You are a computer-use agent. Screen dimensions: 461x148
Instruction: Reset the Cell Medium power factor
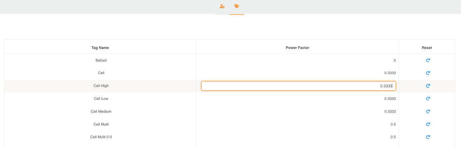pos(428,111)
